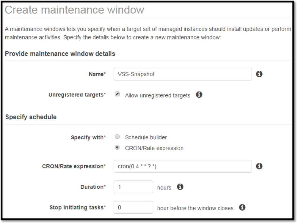298x224 pixels.
Task: Click into the Name field containing VSS-Snapshot
Action: coord(183,74)
